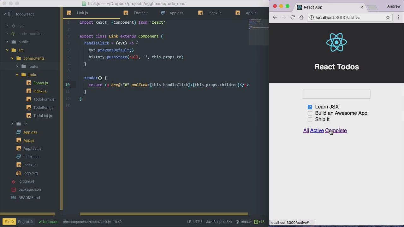Screen dimensions: 404x227
Task: Click the file icon beside package.json
Action: [x=14, y=189]
